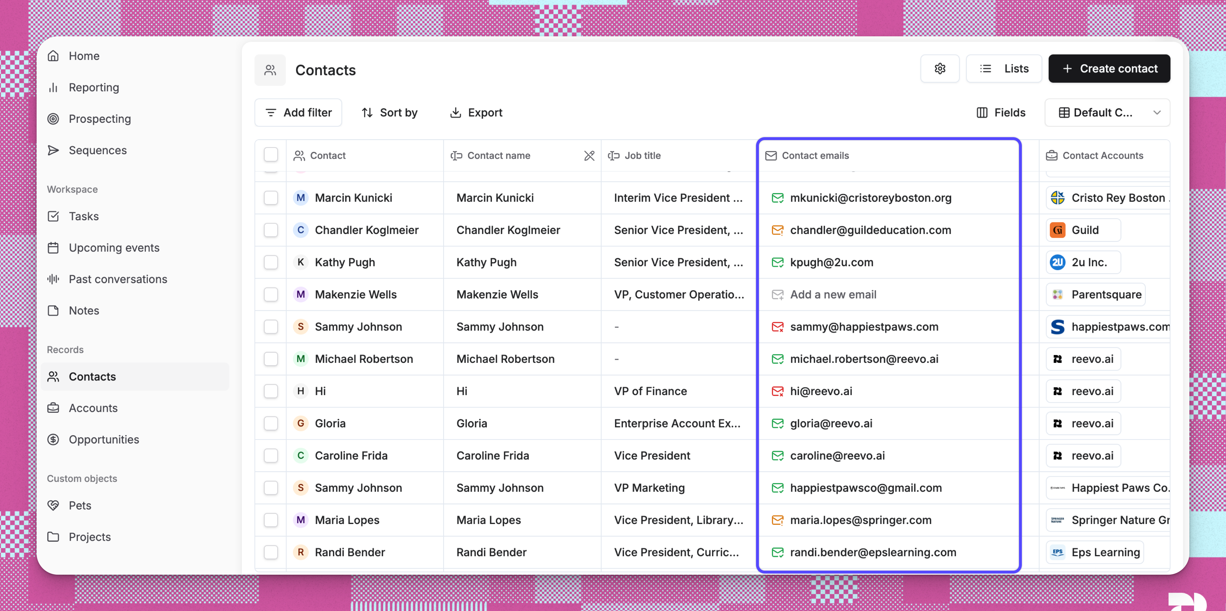Screen dimensions: 1226x611
Task: Open the Notes section icon in sidebar
Action: pyautogui.click(x=53, y=310)
